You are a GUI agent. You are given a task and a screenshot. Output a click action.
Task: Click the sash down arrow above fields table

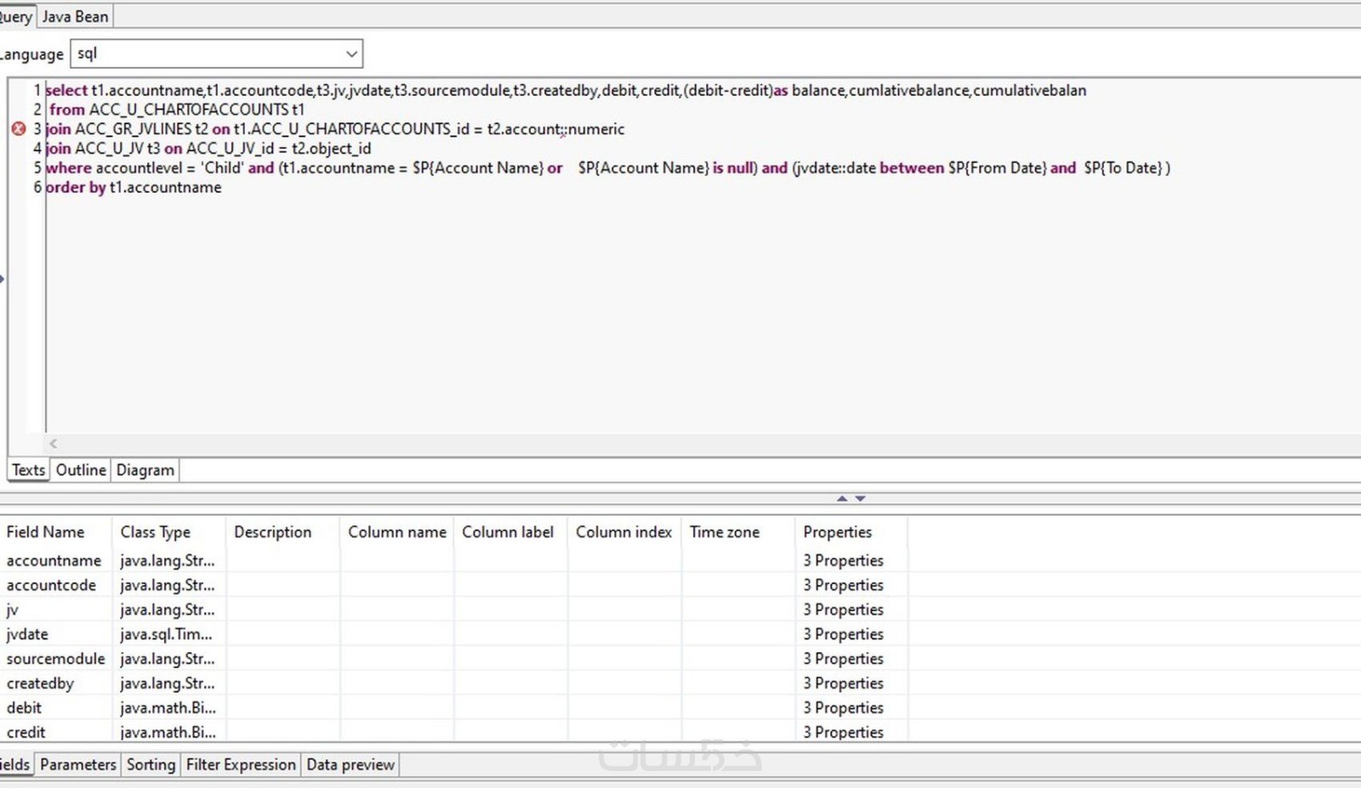click(x=860, y=499)
